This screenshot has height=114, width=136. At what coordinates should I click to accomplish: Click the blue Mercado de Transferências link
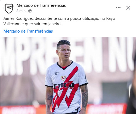click(28, 31)
